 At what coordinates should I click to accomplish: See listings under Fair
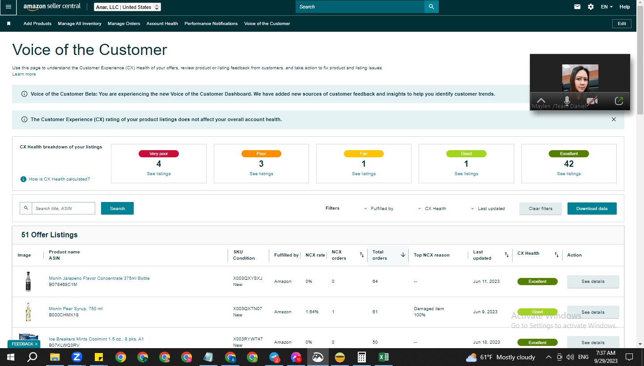pyautogui.click(x=364, y=174)
